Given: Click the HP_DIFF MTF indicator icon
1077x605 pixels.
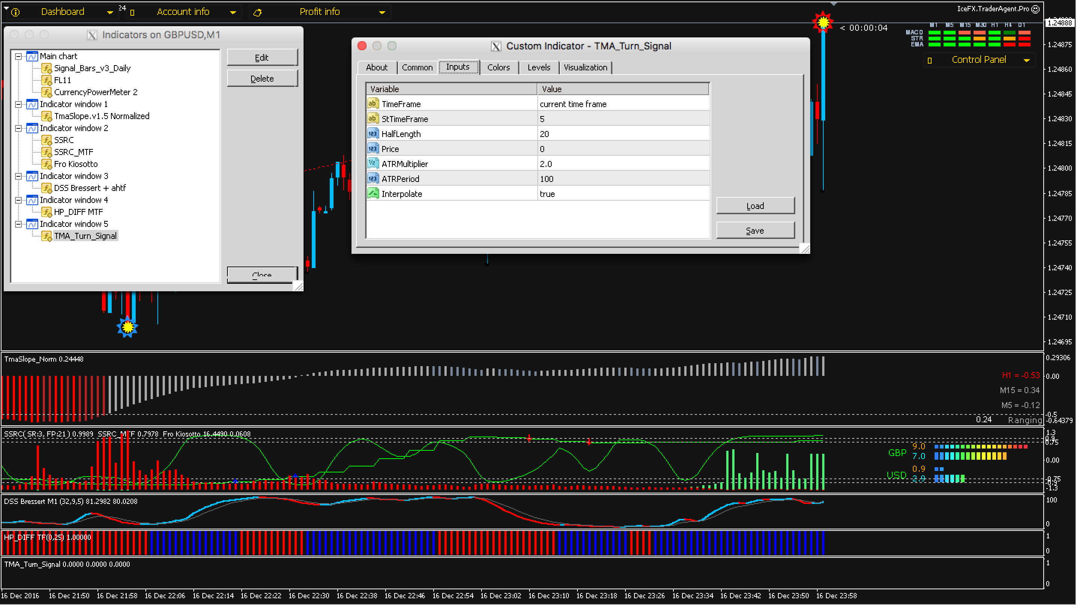Looking at the screenshot, I should [x=46, y=212].
